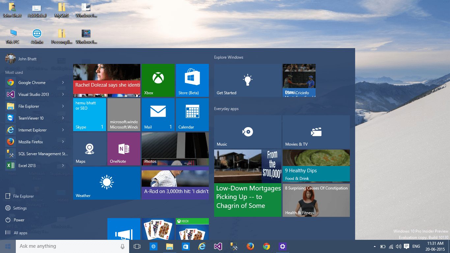Expand the Excel 2013 jump list arrow
The width and height of the screenshot is (450, 253).
point(63,166)
